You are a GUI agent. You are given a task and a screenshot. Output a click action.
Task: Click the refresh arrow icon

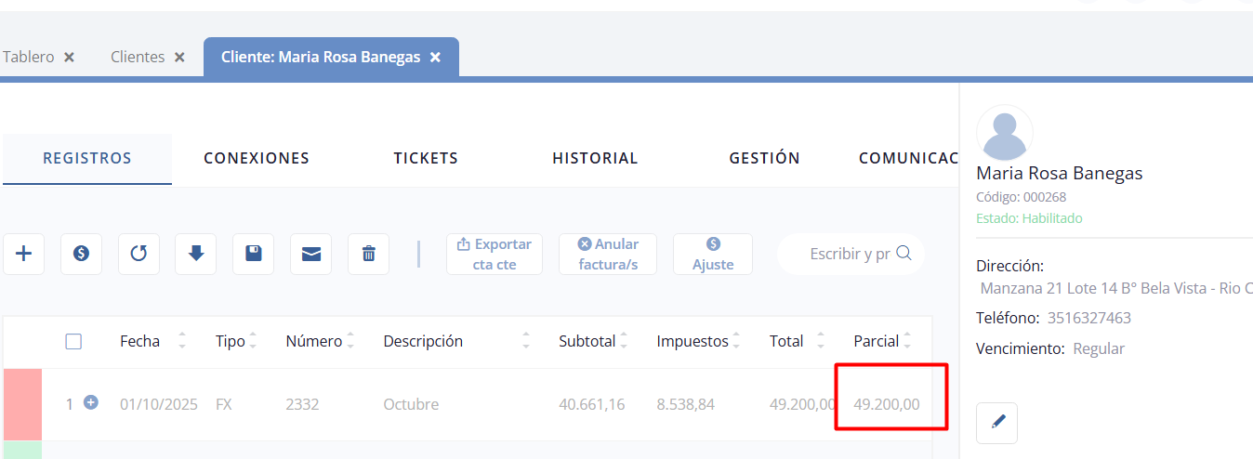coord(138,254)
